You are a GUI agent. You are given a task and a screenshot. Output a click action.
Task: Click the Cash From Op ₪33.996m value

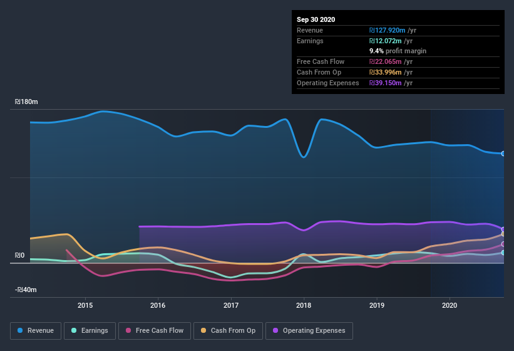[385, 72]
